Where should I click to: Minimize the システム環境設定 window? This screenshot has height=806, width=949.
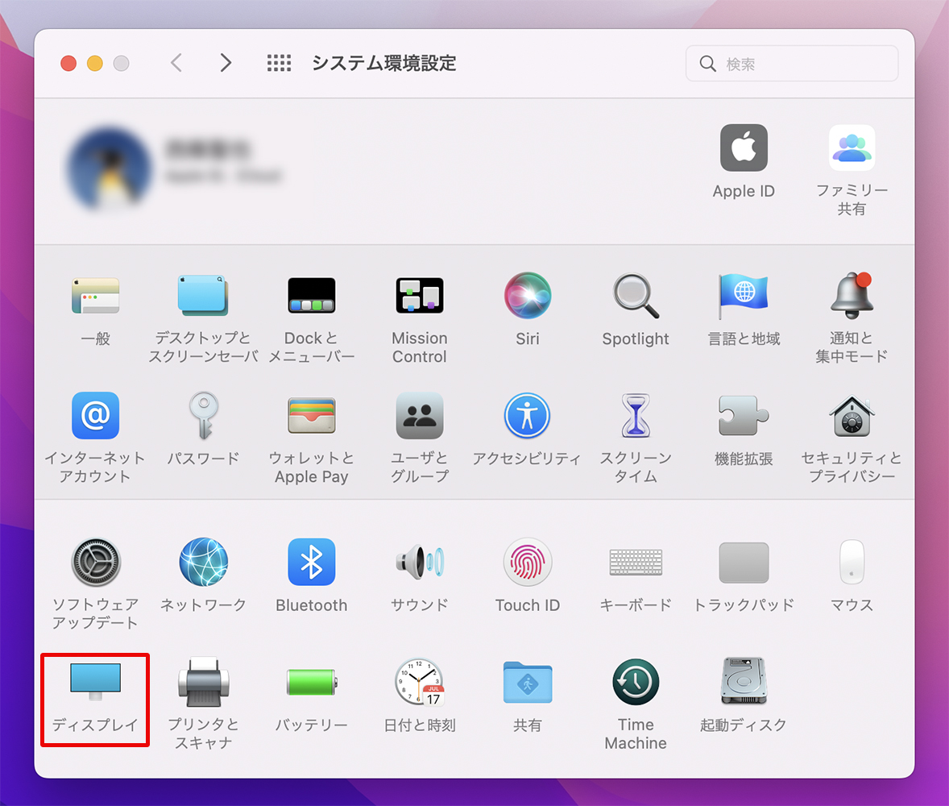(x=95, y=63)
